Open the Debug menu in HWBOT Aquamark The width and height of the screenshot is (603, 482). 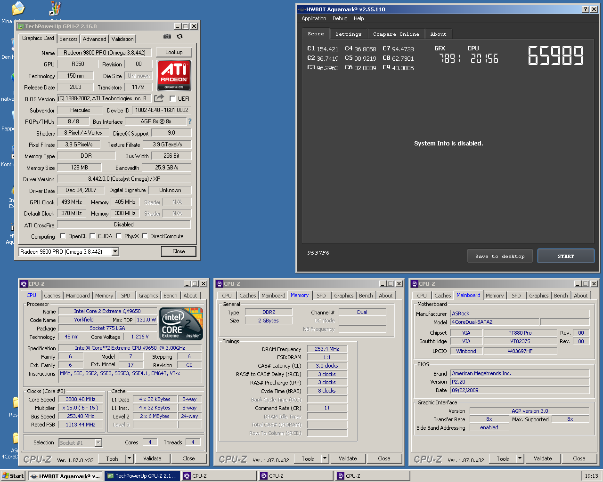340,19
